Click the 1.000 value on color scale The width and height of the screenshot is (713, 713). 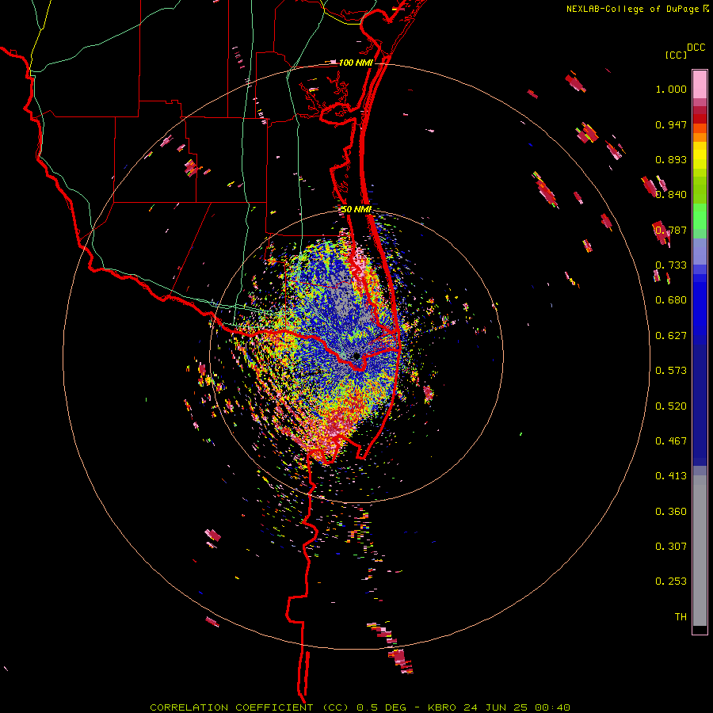pyautogui.click(x=671, y=89)
